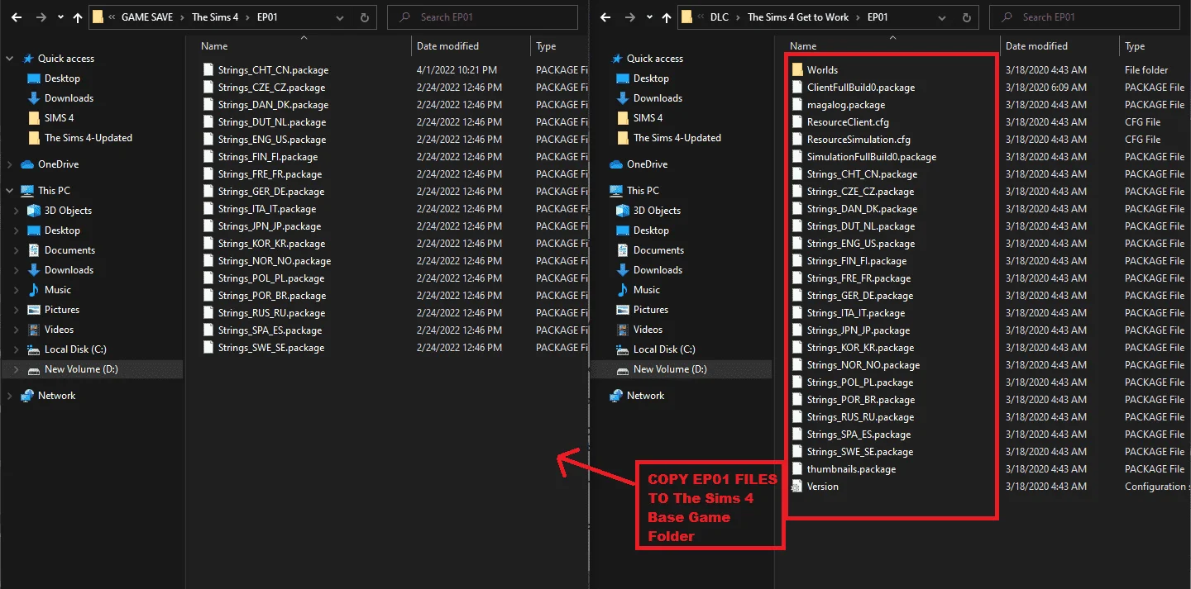Screen dimensions: 1191x589
Task: Select Strings_RUS_RU.package in left window
Action: (271, 313)
